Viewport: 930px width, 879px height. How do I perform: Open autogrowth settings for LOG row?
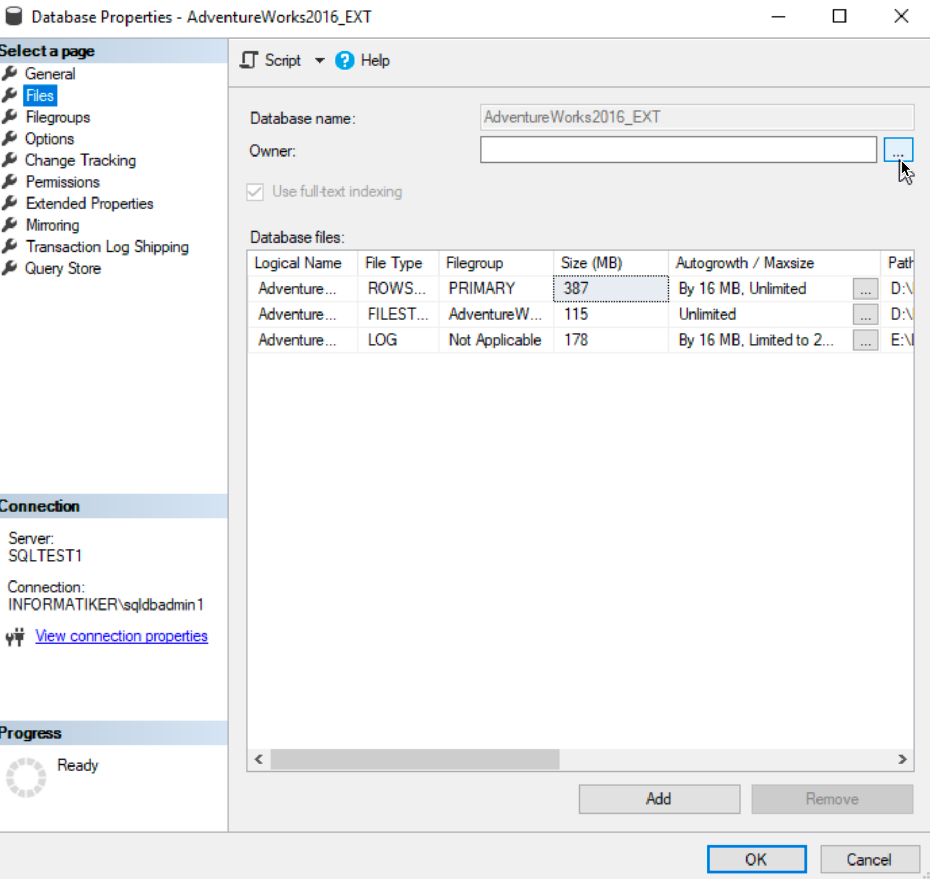(x=865, y=340)
